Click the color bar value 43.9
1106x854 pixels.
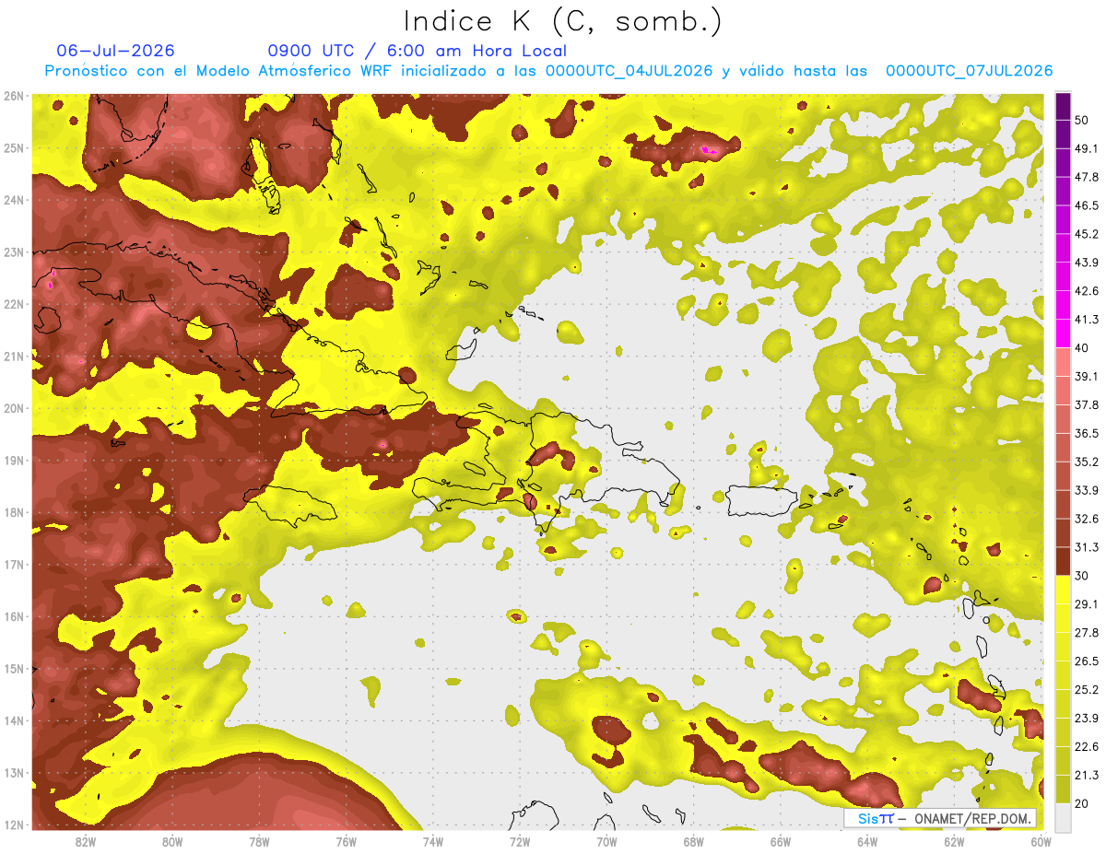coord(1087,263)
